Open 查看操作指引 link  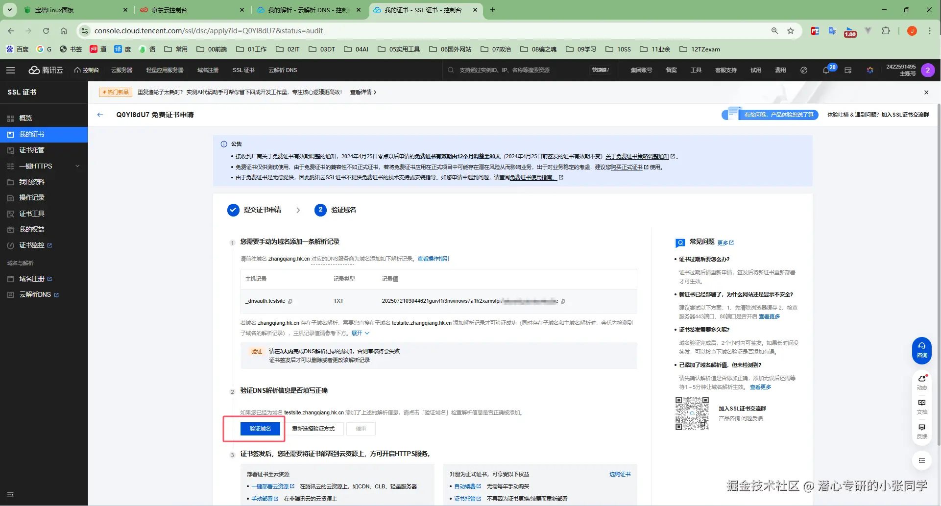433,259
